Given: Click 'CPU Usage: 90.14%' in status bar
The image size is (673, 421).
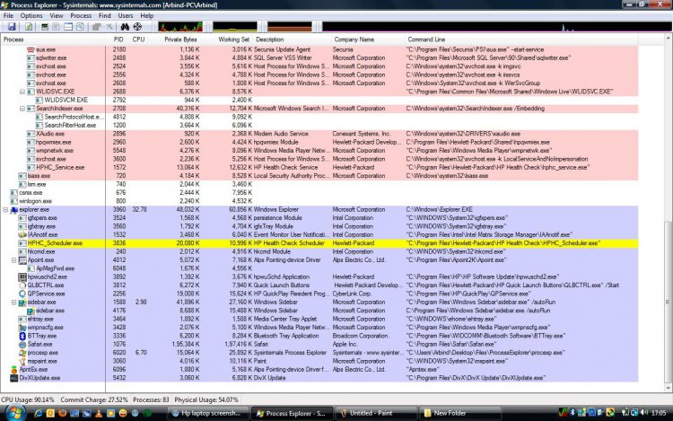Looking at the screenshot, I should pyautogui.click(x=28, y=399).
